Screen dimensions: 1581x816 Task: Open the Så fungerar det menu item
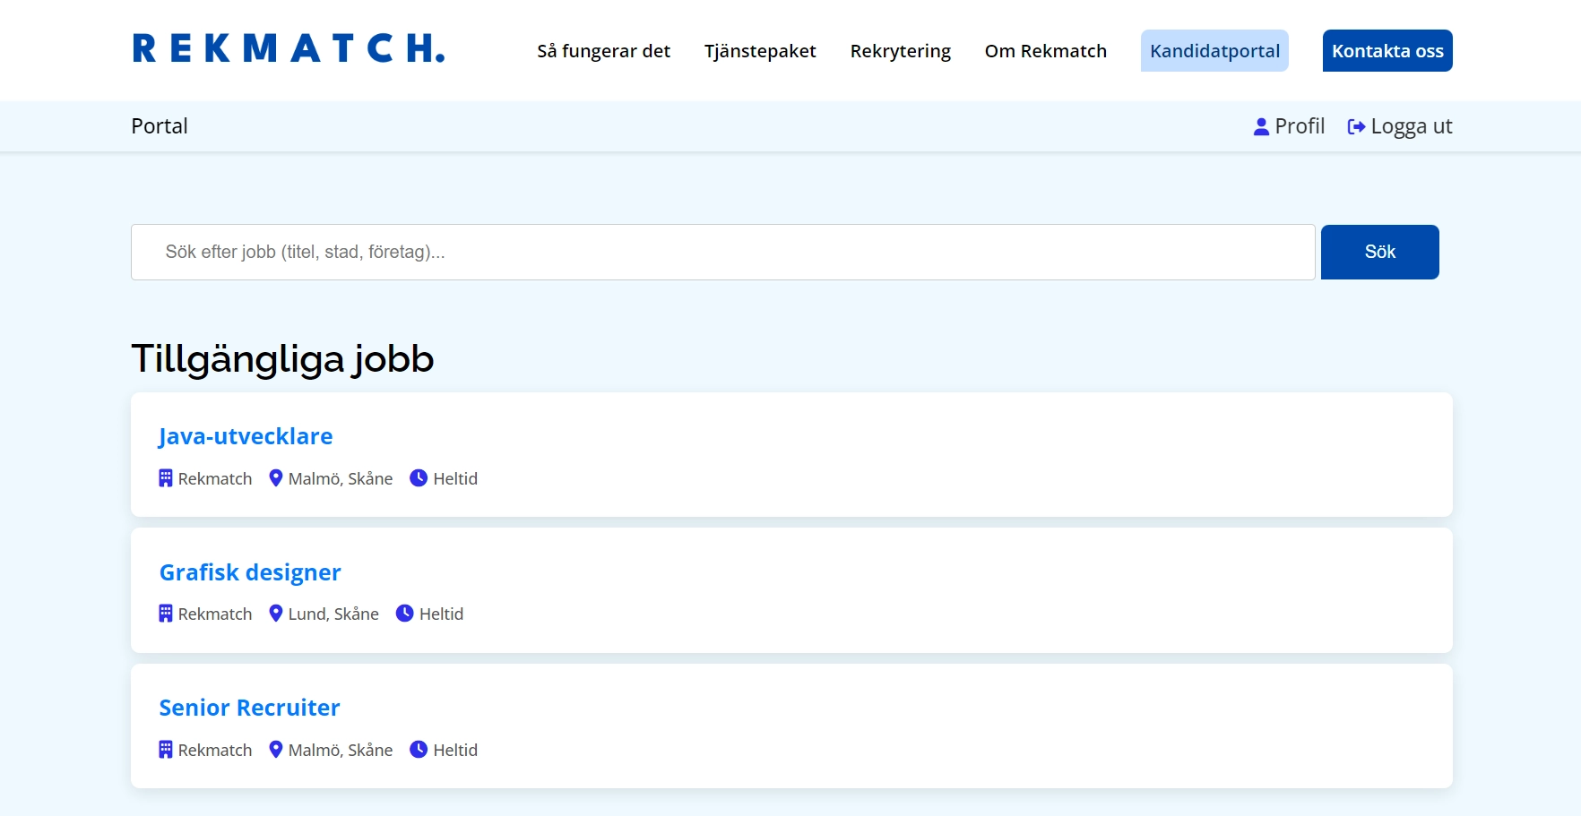[603, 51]
